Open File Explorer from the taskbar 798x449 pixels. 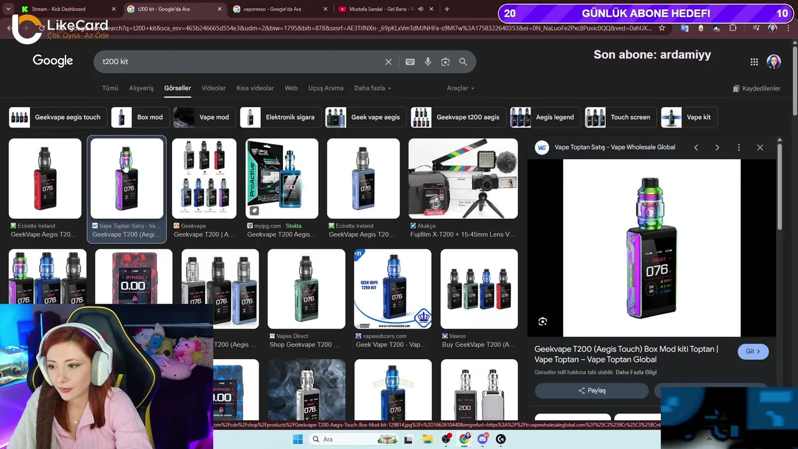(x=428, y=439)
